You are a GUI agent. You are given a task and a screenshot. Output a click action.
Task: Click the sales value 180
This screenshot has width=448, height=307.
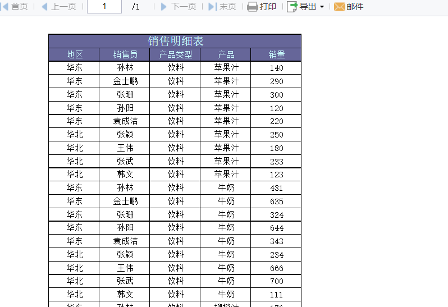[x=277, y=148]
